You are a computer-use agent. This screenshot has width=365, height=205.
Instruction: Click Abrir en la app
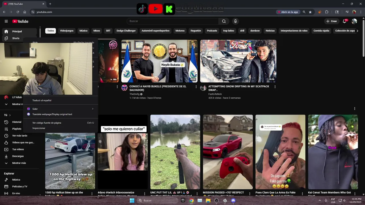[x=288, y=12]
